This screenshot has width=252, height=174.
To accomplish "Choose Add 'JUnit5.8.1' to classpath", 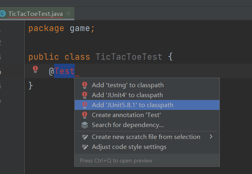I will [132, 105].
